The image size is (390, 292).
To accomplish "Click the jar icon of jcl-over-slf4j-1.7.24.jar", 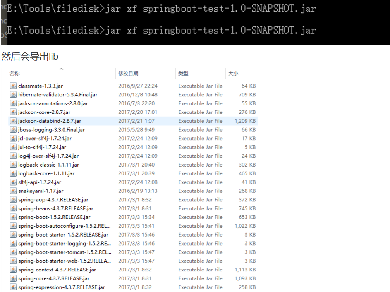I will point(13,138).
